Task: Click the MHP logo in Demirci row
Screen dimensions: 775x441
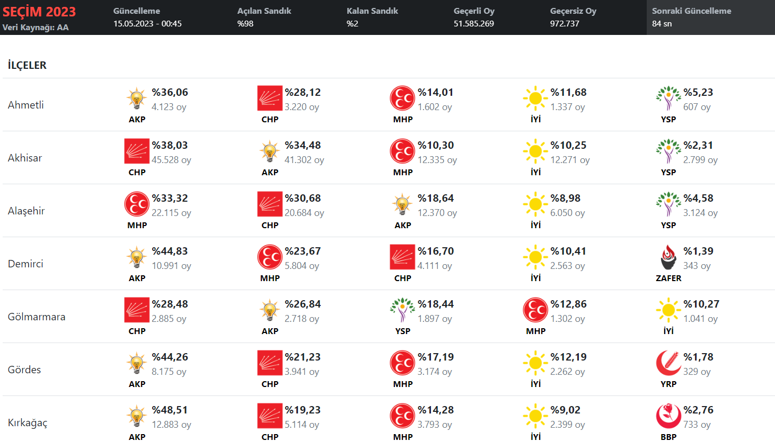Action: pyautogui.click(x=270, y=257)
